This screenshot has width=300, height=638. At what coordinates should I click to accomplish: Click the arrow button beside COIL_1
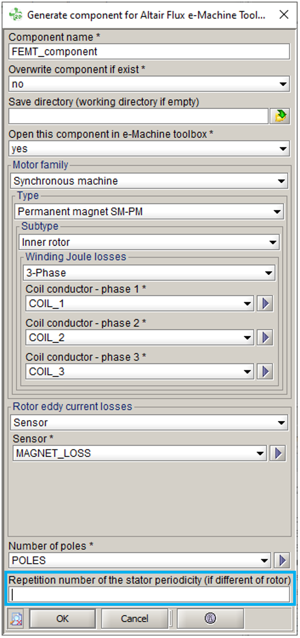pyautogui.click(x=265, y=304)
